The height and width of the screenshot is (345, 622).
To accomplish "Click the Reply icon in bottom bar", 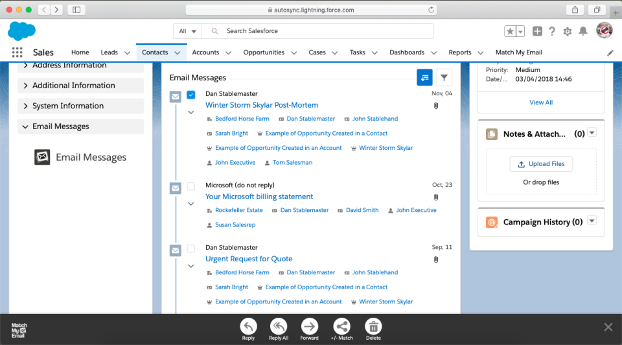I will tap(248, 326).
